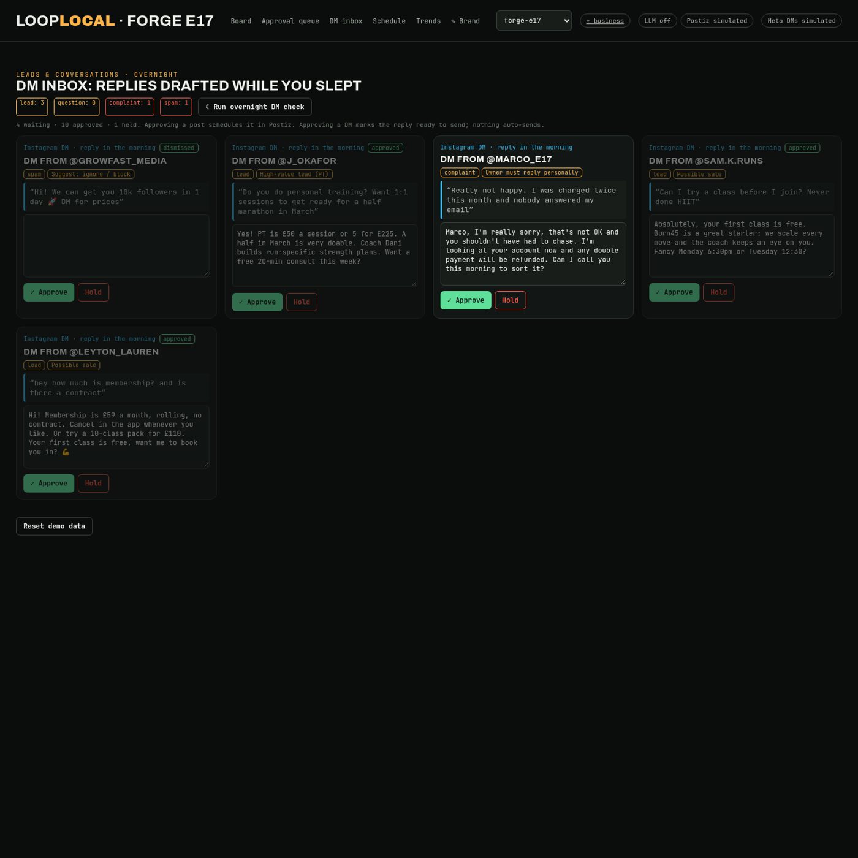Click 'Owner must reply personally' tag
The width and height of the screenshot is (858, 858).
[x=532, y=173]
